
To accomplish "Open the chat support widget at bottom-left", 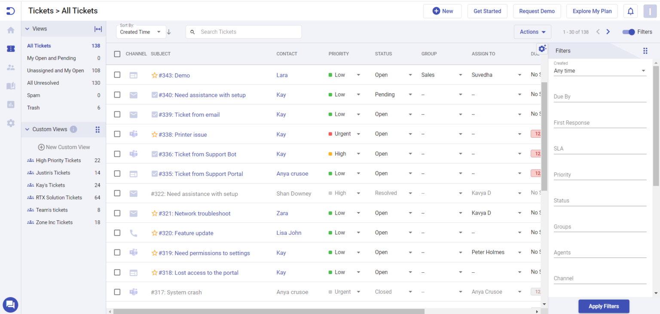I will click(x=10, y=305).
